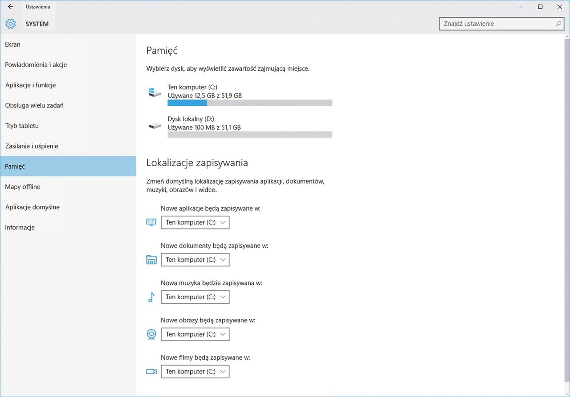Close the Ustawienia window
The height and width of the screenshot is (397, 570).
[x=560, y=7]
